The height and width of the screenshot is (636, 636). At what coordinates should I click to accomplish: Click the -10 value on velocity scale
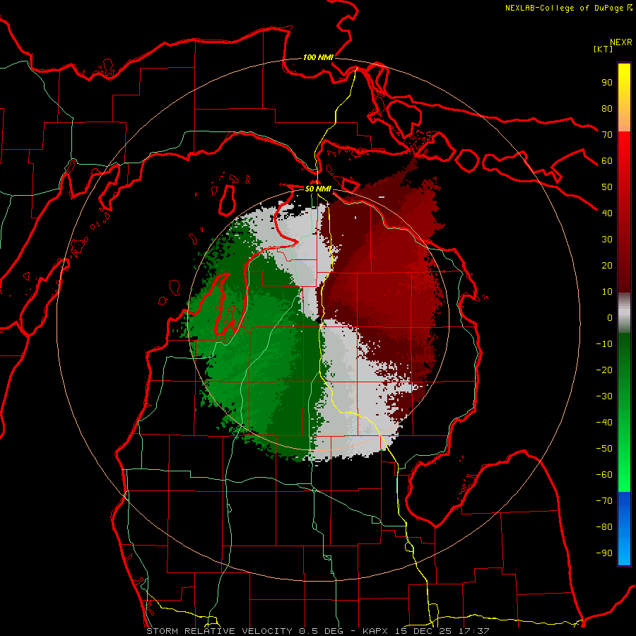[x=604, y=344]
